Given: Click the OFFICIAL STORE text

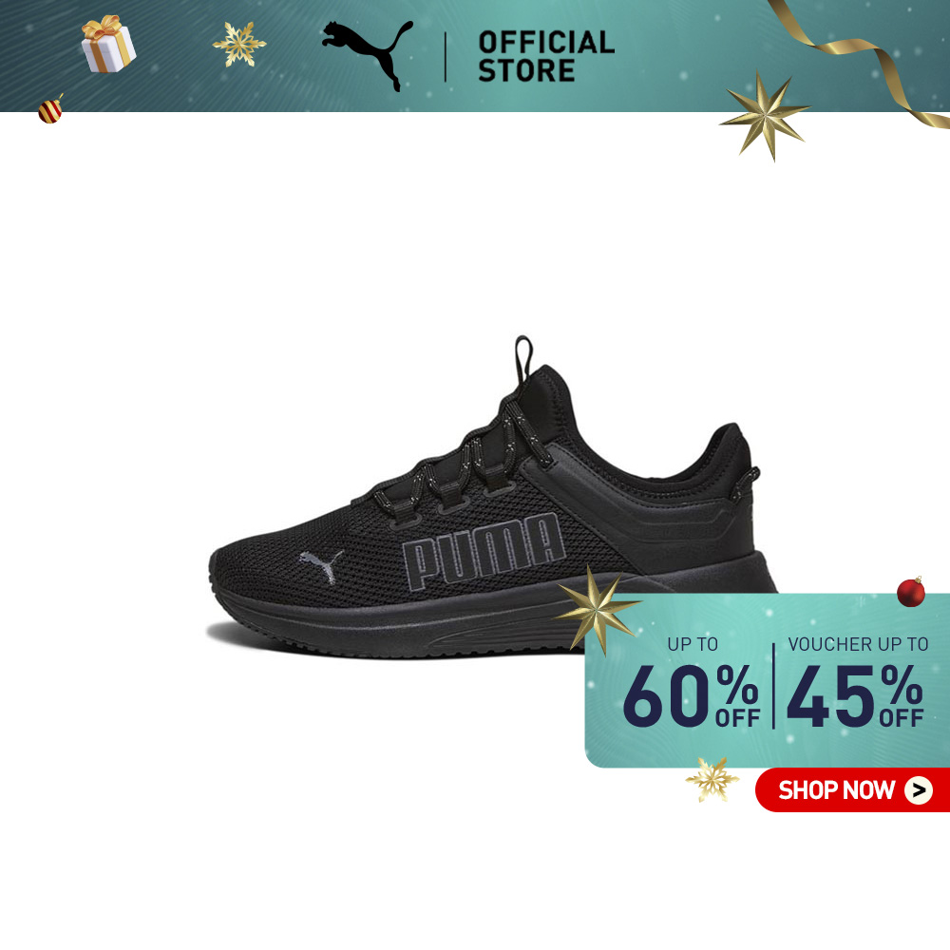Looking at the screenshot, I should click(x=546, y=56).
